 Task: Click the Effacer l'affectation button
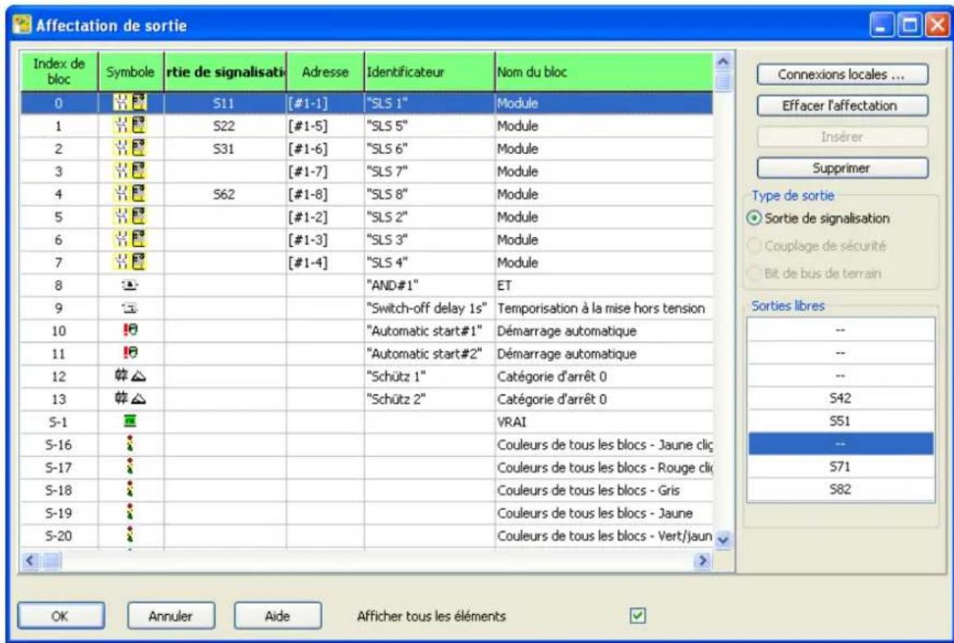point(842,106)
